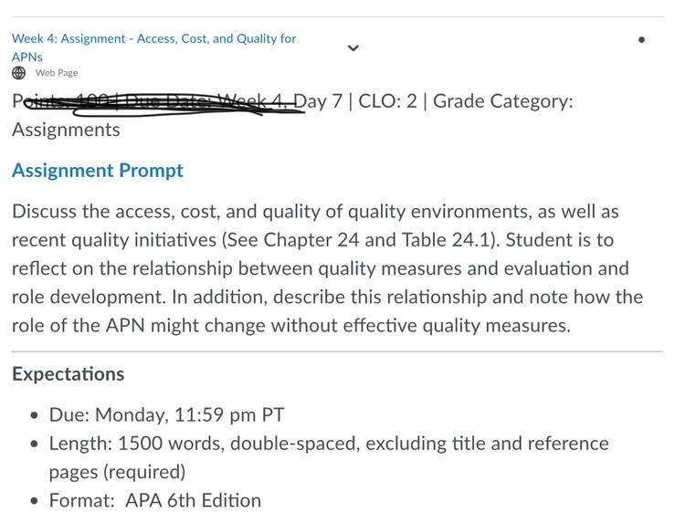Viewport: 675px width, 523px height.
Task: Click the dot indicator at top right
Action: point(641,40)
